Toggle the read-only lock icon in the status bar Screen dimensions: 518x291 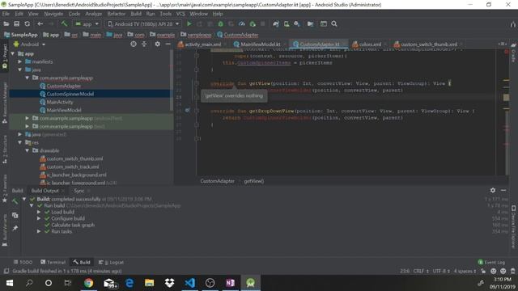tap(483, 271)
